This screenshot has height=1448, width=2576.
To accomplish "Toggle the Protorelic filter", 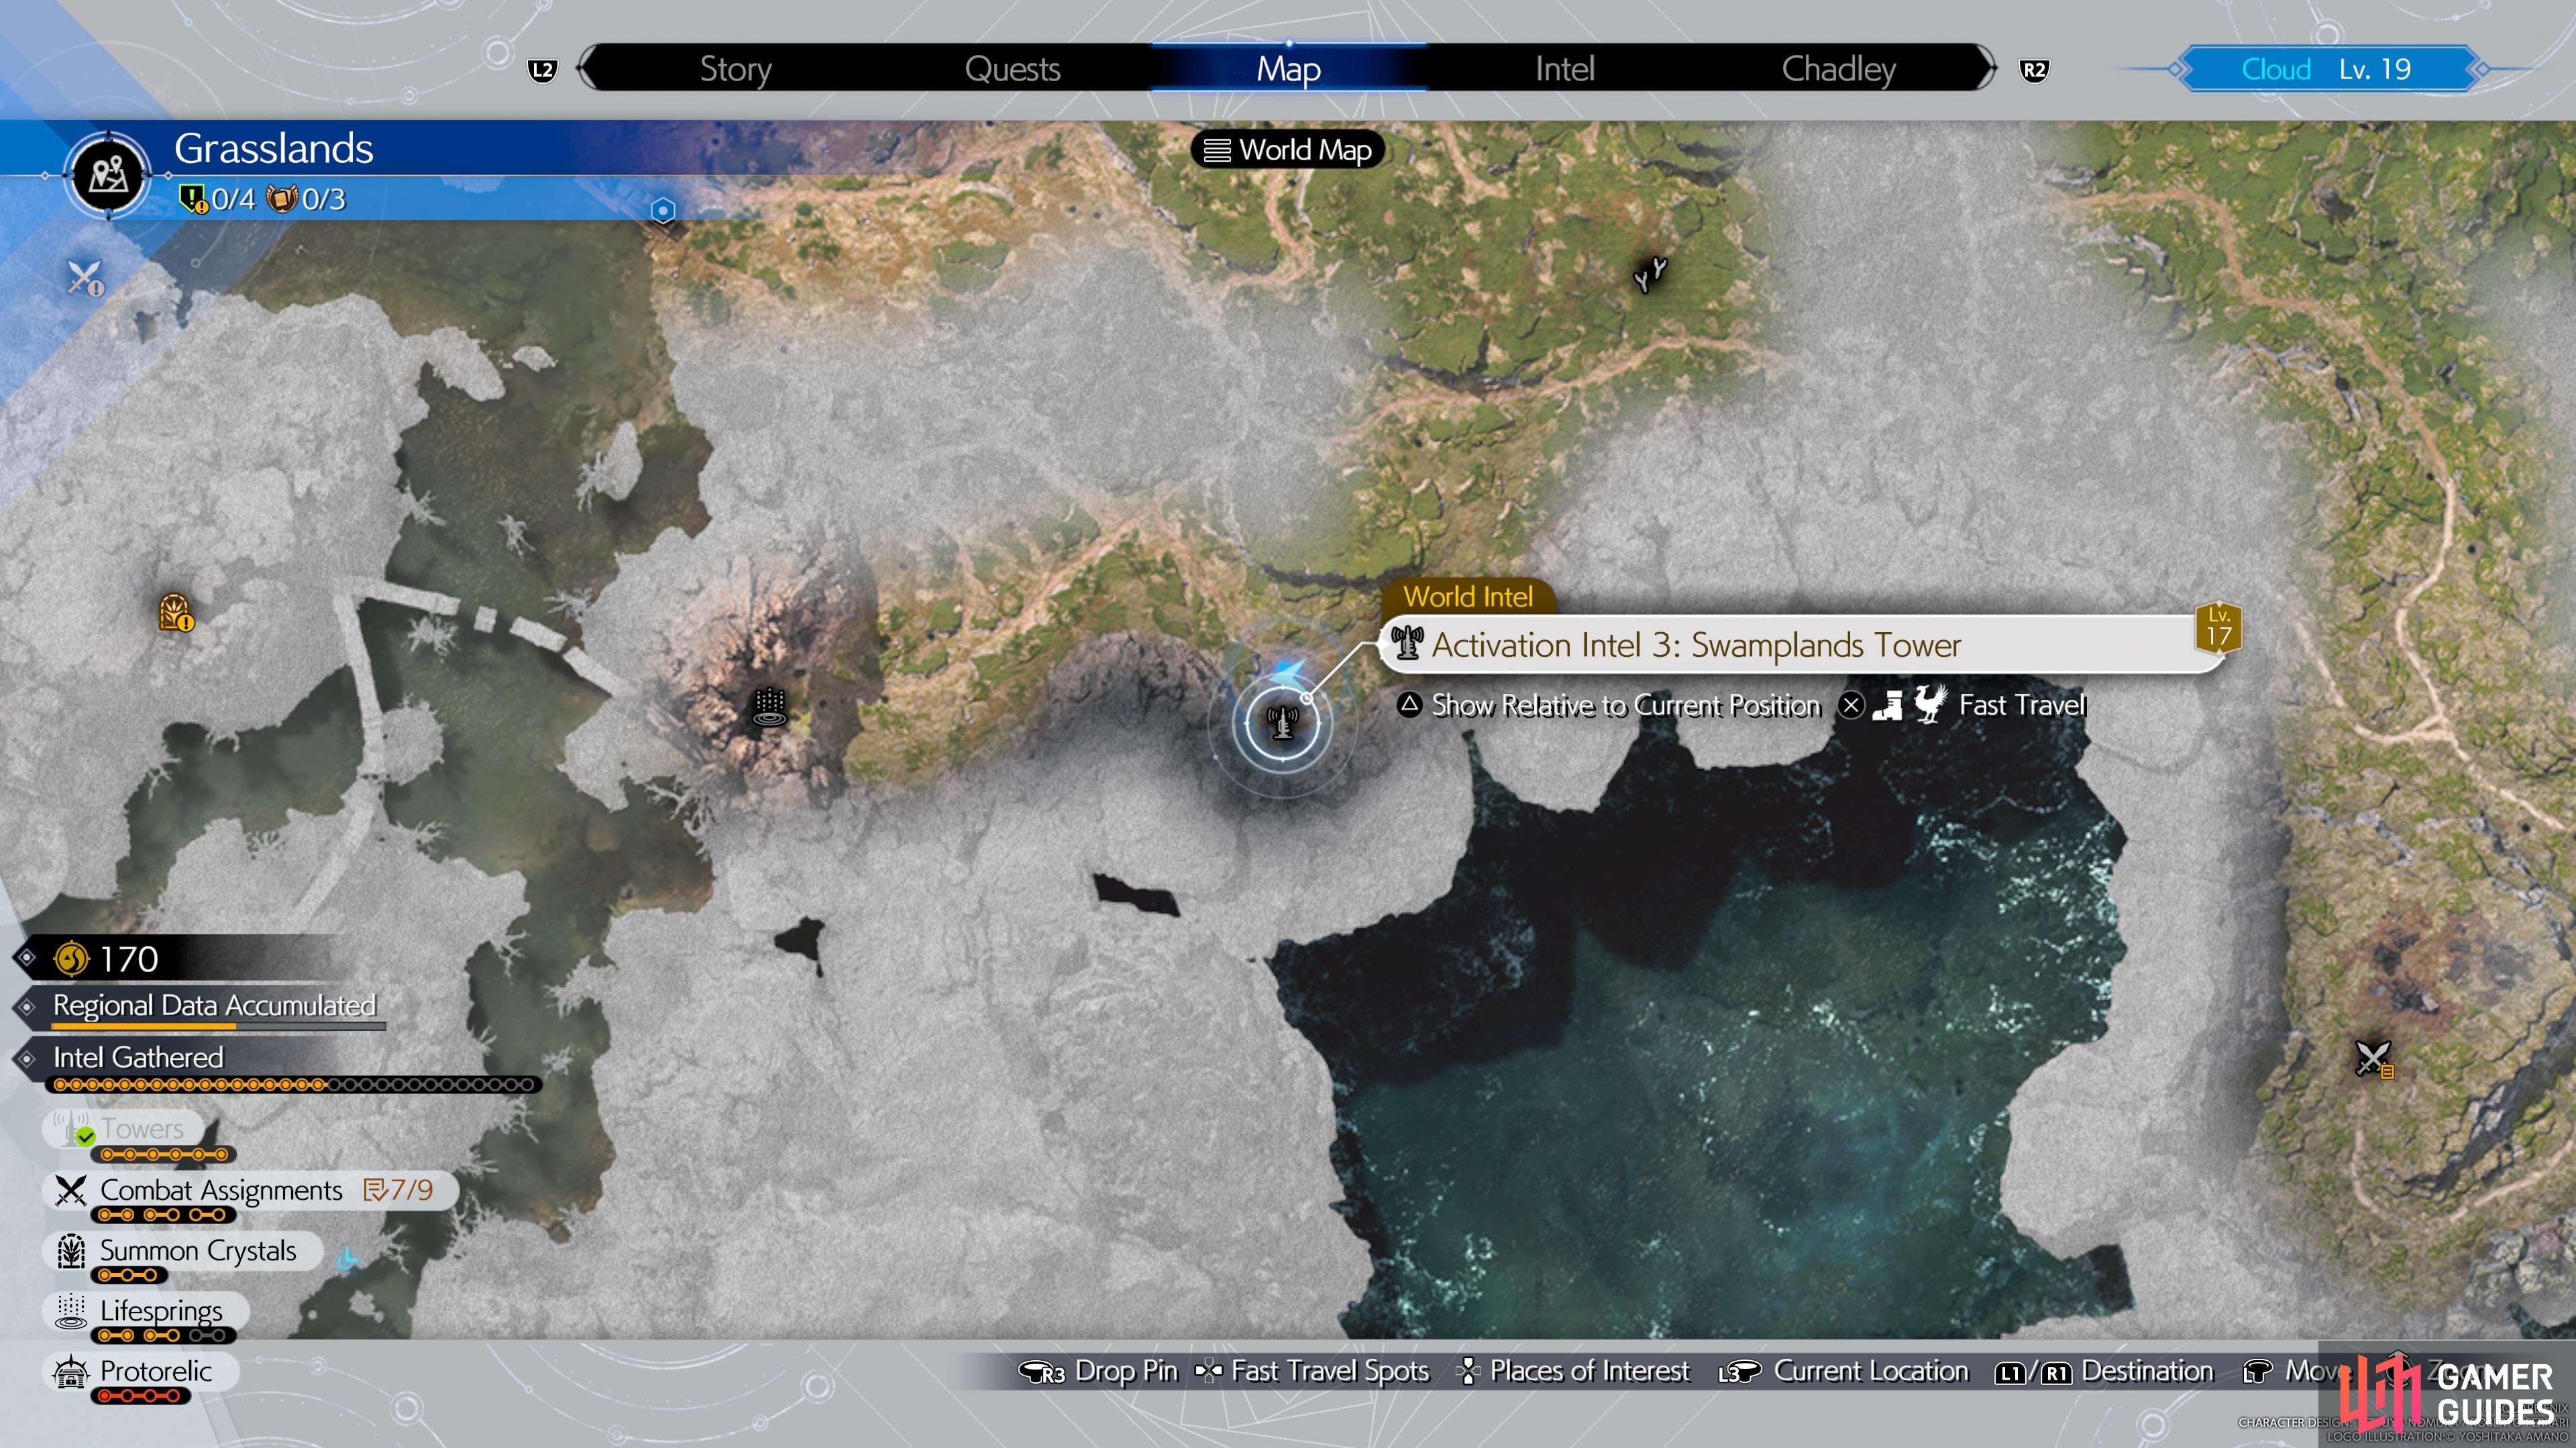I will (140, 1371).
